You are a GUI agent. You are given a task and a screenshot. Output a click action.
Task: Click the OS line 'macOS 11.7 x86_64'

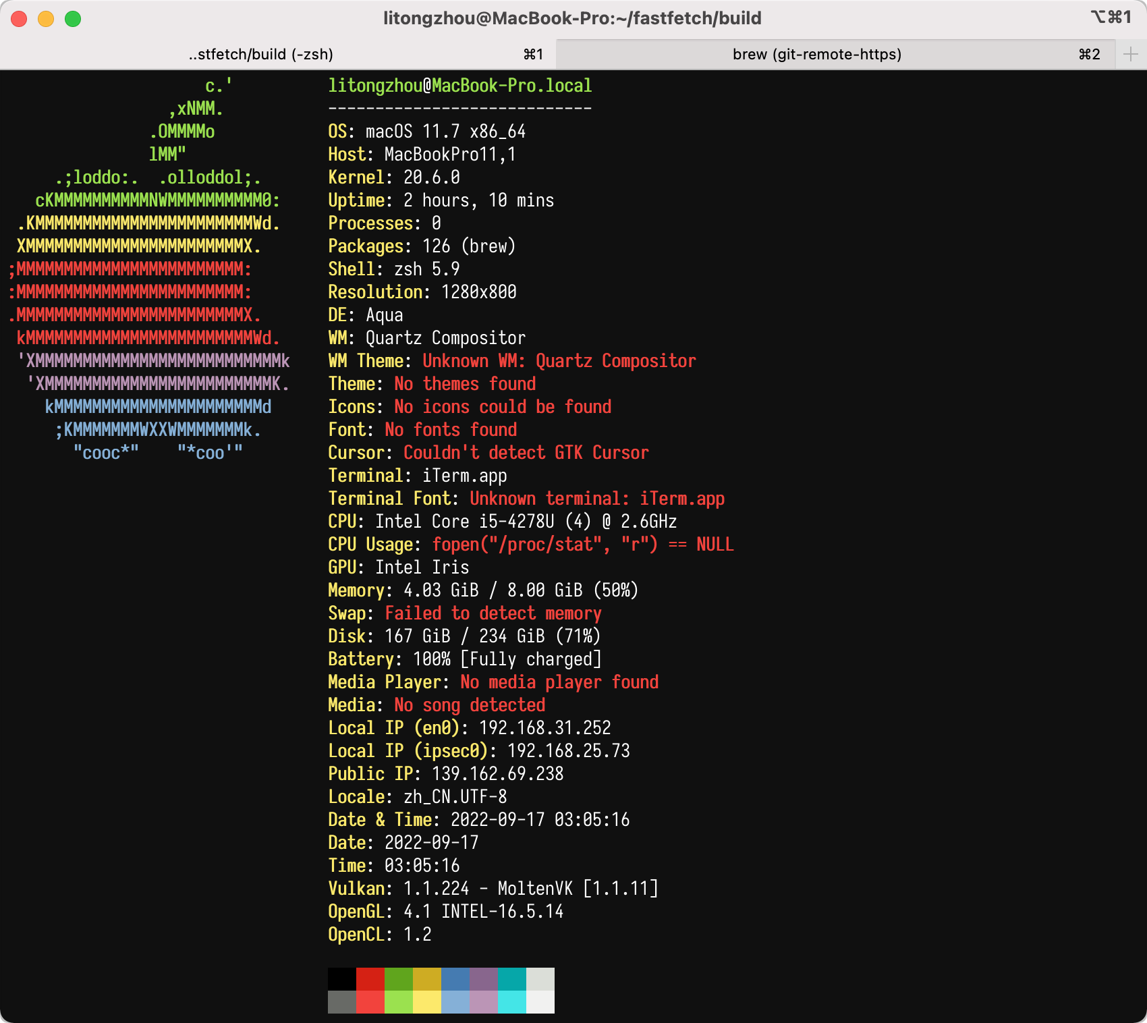click(x=445, y=132)
